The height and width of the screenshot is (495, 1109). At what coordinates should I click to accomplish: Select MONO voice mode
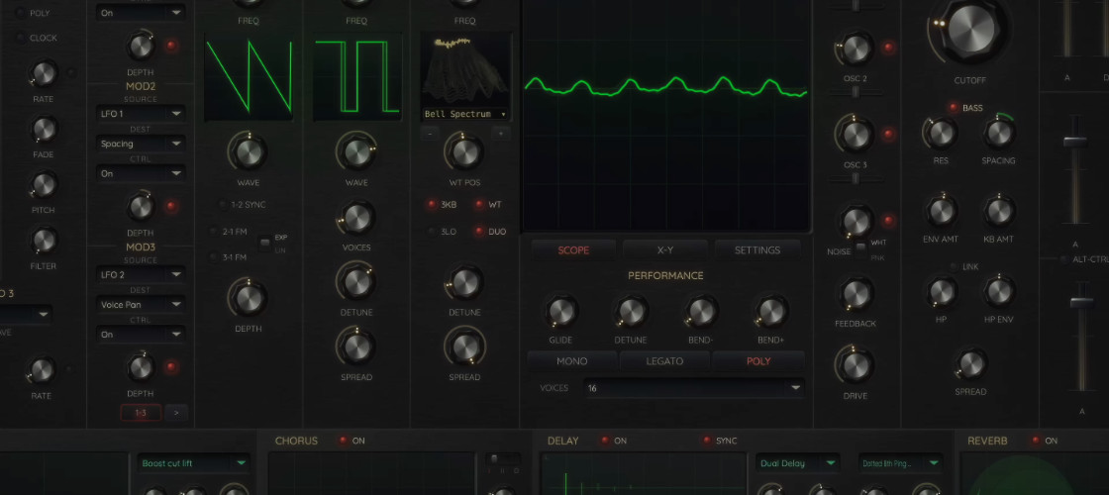pos(572,361)
